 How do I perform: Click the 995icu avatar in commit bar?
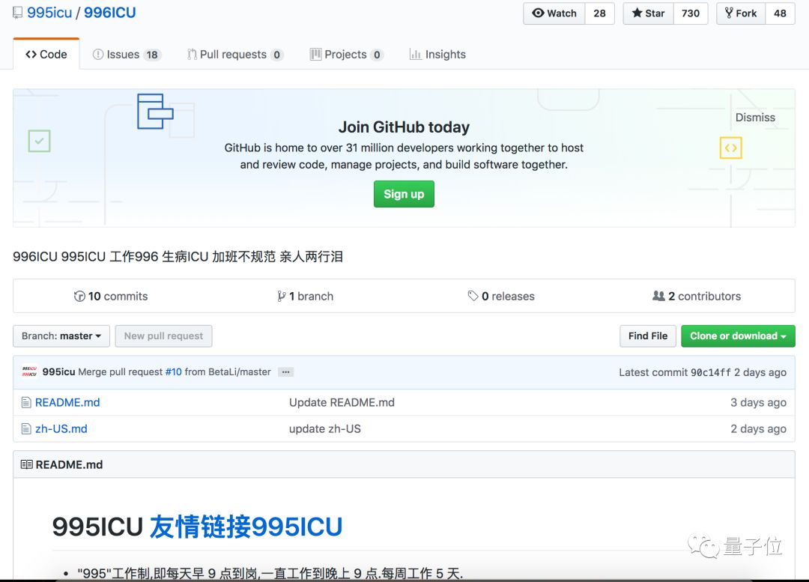[x=29, y=372]
